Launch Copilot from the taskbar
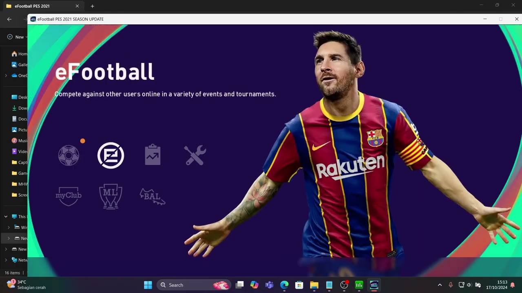 (x=254, y=285)
